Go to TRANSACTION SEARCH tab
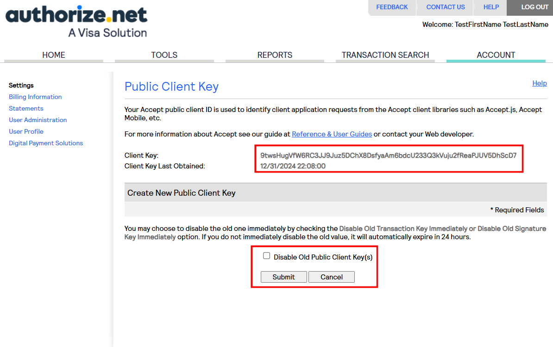Viewport: 553px width, 347px height. 385,55
